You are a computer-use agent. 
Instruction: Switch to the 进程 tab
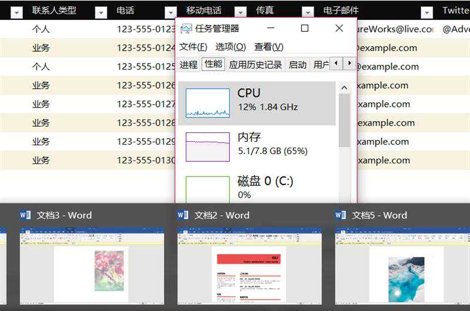(x=189, y=65)
